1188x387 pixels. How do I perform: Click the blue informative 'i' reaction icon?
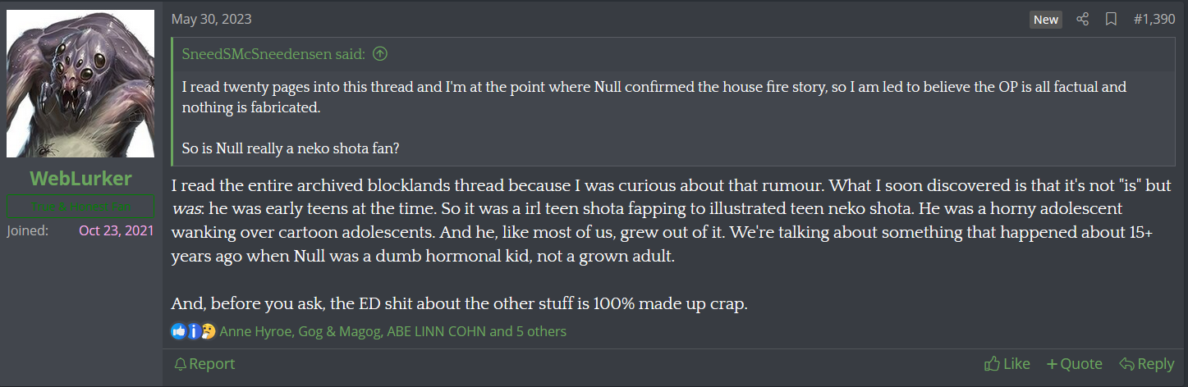coord(194,331)
